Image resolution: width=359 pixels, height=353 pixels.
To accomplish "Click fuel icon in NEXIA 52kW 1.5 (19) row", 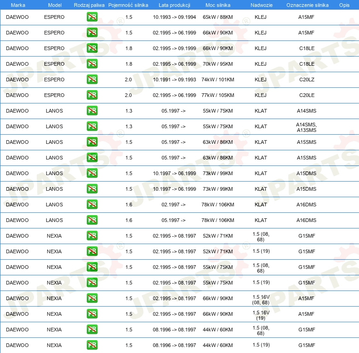I will coord(92,251).
